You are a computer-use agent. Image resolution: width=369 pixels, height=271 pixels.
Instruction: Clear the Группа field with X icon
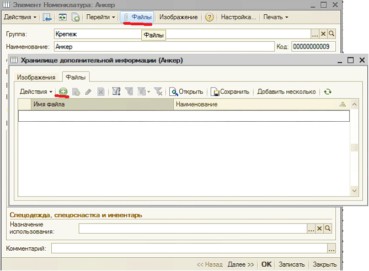pos(323,34)
